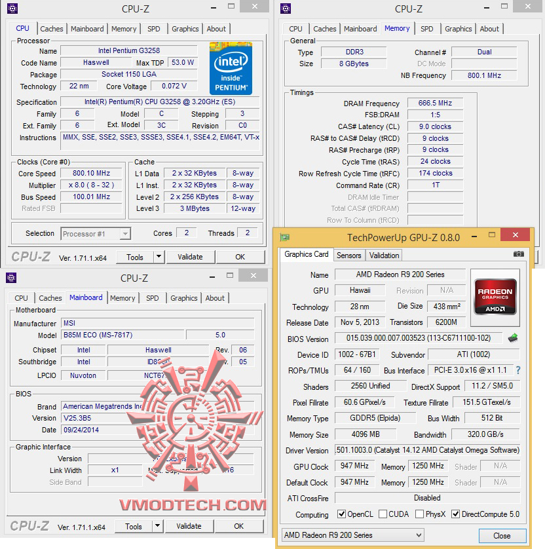Switch to Sensors tab in GPU-Z
The height and width of the screenshot is (549, 545).
tap(348, 256)
